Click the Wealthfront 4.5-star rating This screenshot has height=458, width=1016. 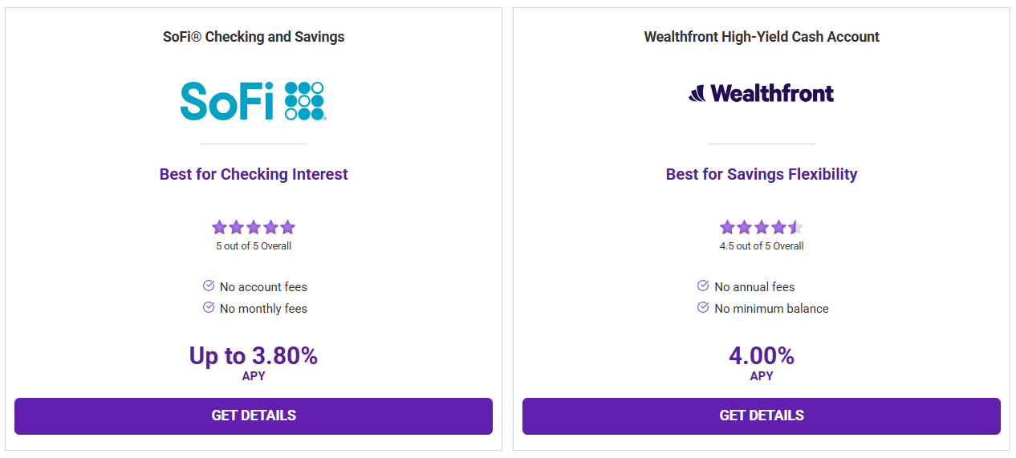click(762, 227)
